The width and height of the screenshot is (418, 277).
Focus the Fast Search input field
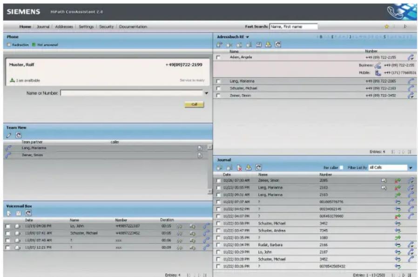[x=294, y=27]
